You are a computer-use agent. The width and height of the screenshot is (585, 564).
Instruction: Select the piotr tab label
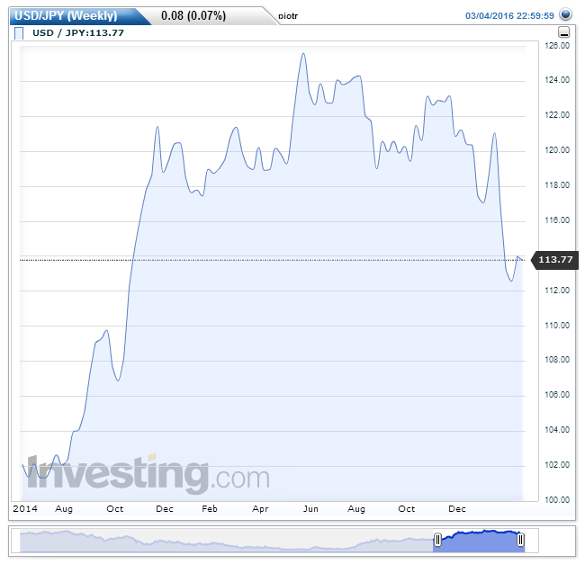click(288, 16)
